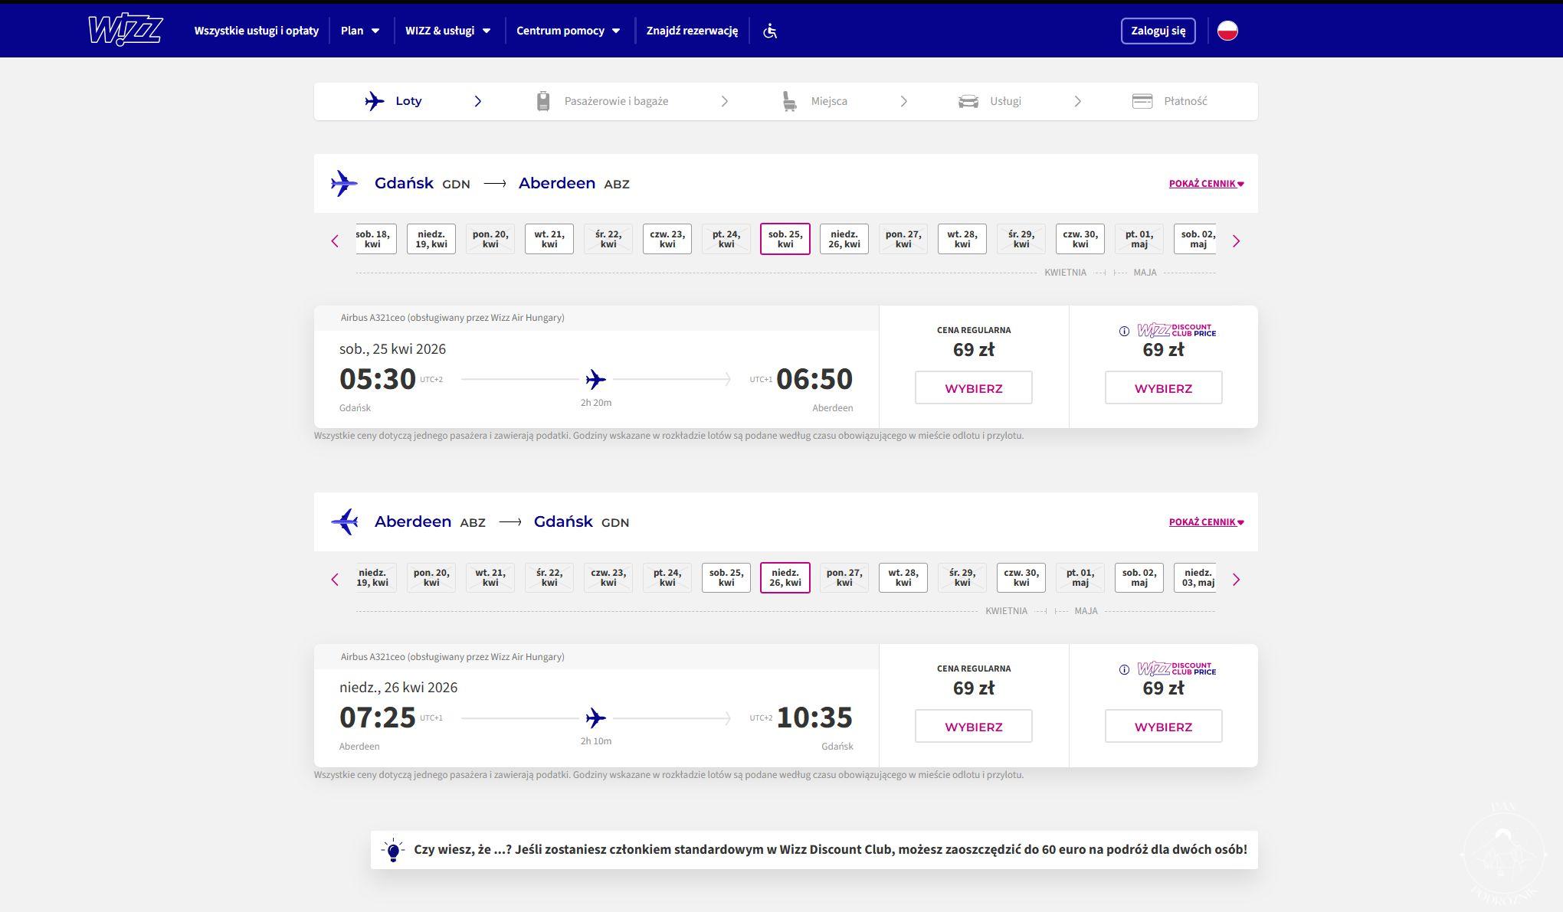1563x912 pixels.
Task: Select outbound date niedz. 26 kwi
Action: [844, 239]
